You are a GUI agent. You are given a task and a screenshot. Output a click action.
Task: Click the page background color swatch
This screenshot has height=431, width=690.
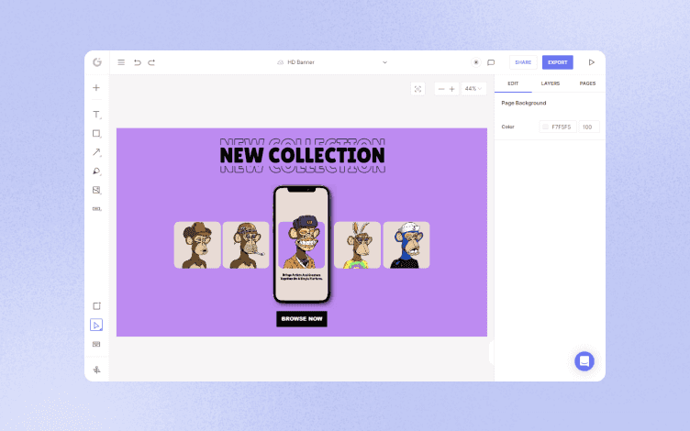[x=545, y=127]
